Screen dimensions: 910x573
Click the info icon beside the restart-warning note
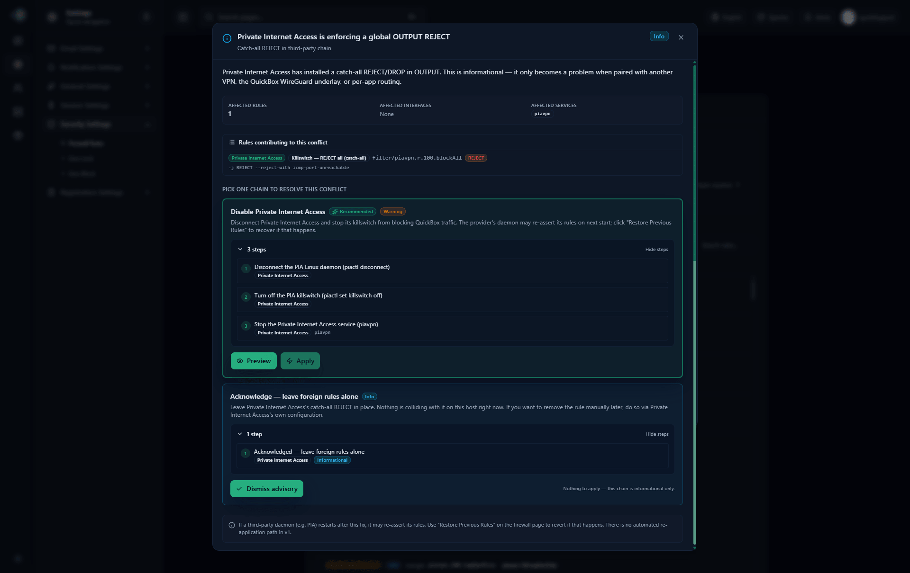[231, 525]
